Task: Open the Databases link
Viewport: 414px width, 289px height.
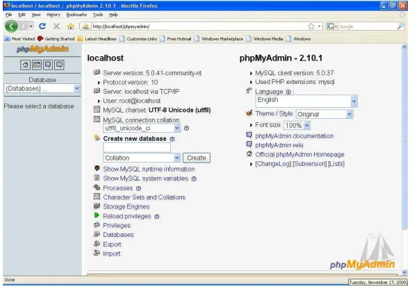Action: (x=118, y=235)
